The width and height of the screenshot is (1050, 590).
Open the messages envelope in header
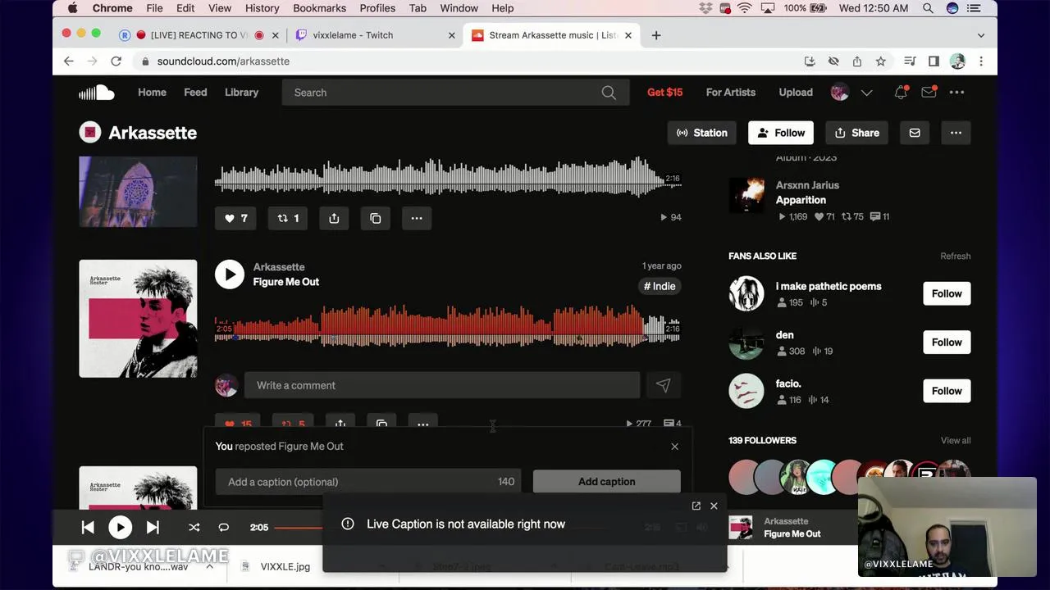click(929, 93)
